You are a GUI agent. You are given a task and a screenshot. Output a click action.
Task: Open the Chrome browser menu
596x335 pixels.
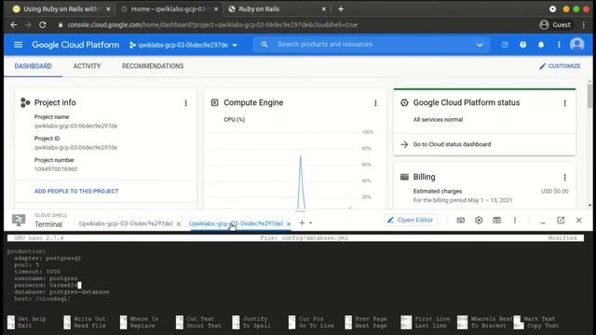tap(584, 25)
